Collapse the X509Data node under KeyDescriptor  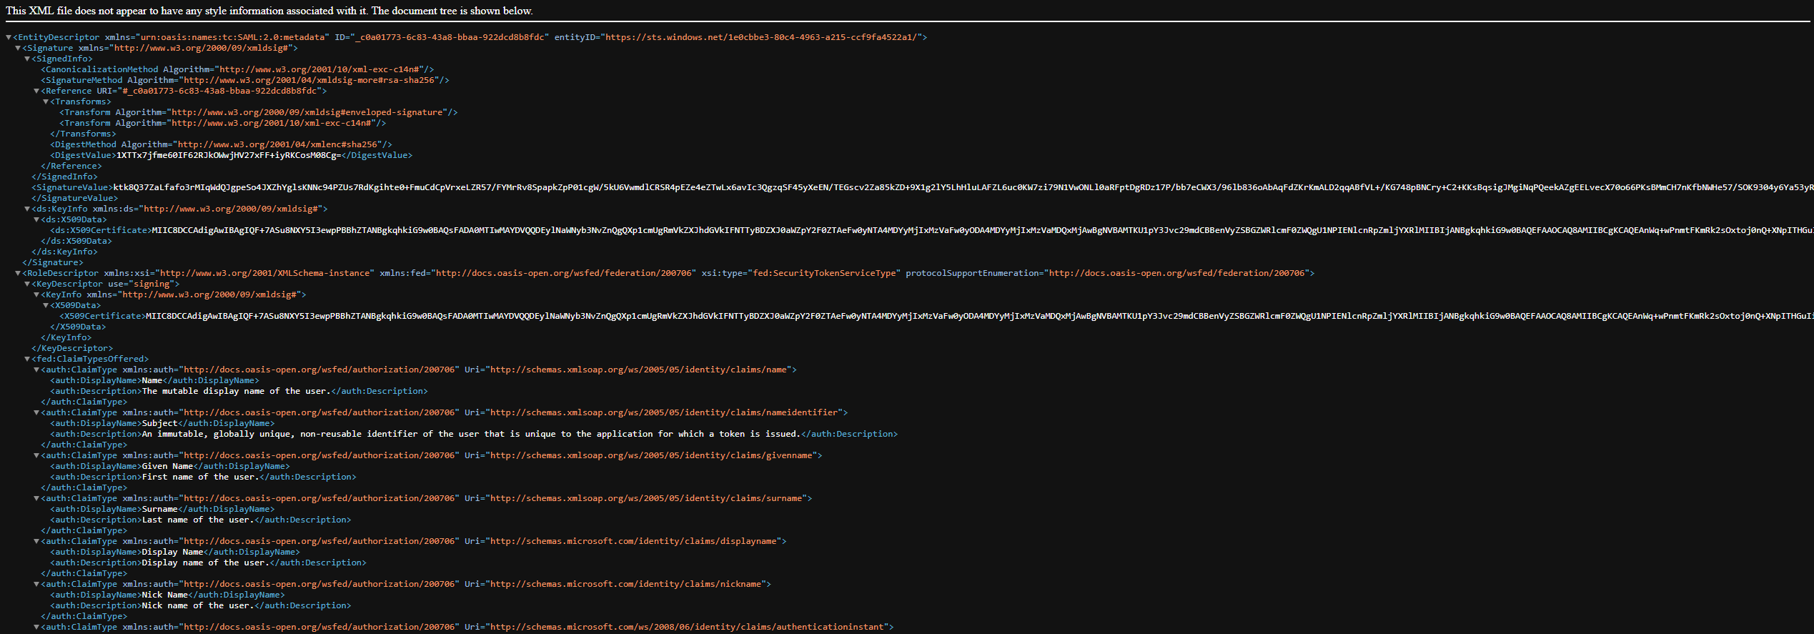[46, 305]
